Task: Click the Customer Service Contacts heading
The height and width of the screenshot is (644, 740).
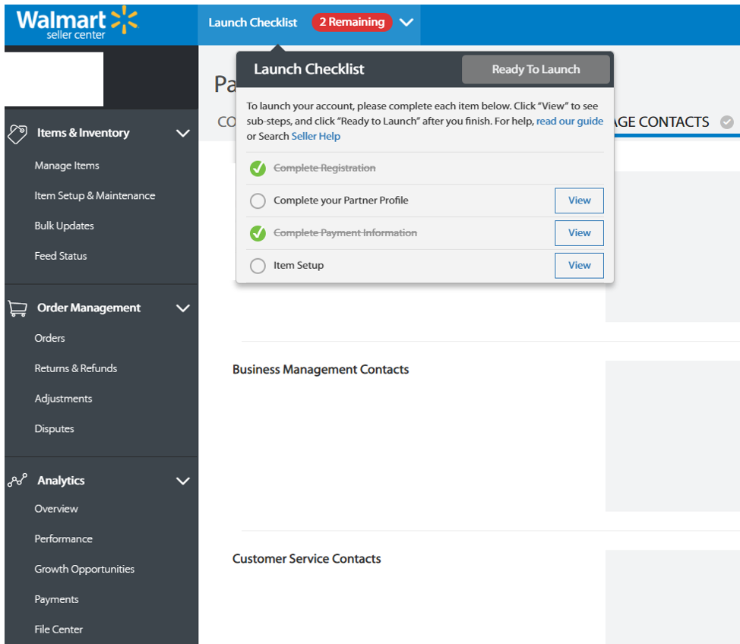Action: point(306,559)
